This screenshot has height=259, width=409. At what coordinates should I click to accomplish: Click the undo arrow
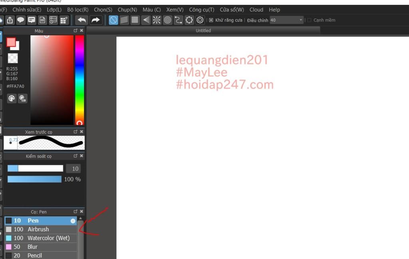tap(81, 20)
